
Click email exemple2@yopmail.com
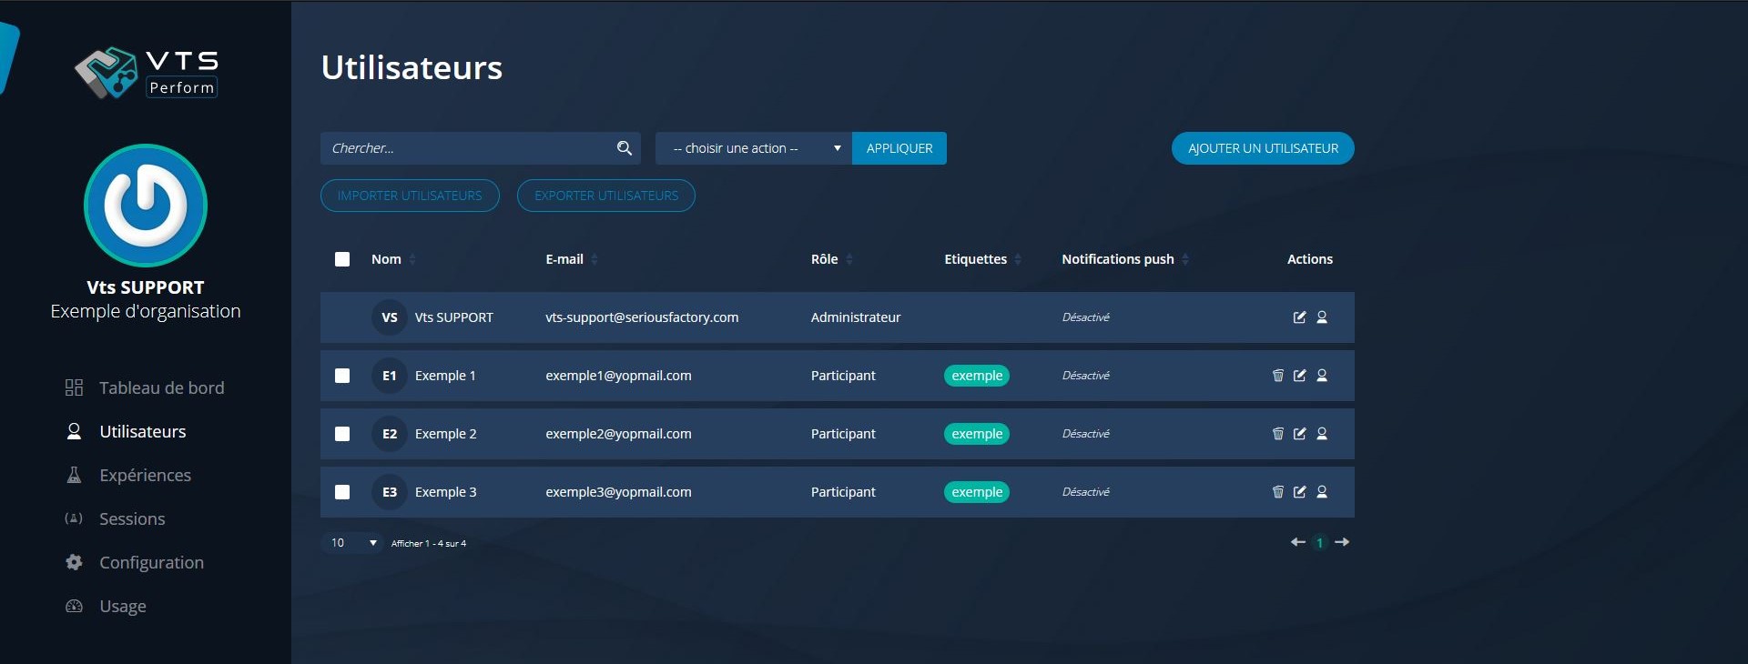pos(618,434)
